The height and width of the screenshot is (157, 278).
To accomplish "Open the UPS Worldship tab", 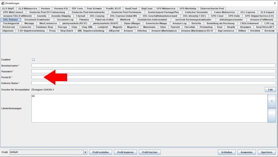I will tap(188, 8).
